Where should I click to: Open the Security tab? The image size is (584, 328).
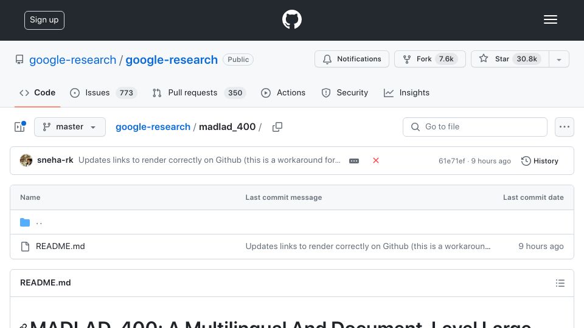[344, 92]
